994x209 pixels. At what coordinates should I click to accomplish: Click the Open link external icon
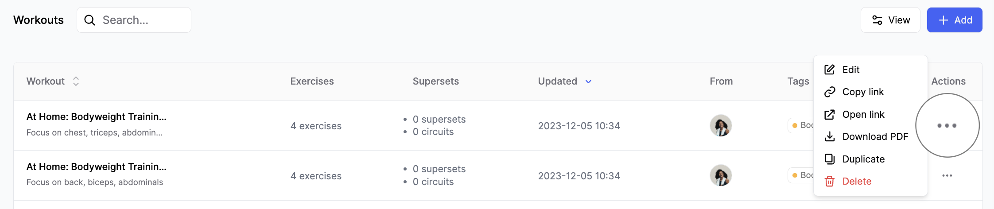(x=830, y=114)
